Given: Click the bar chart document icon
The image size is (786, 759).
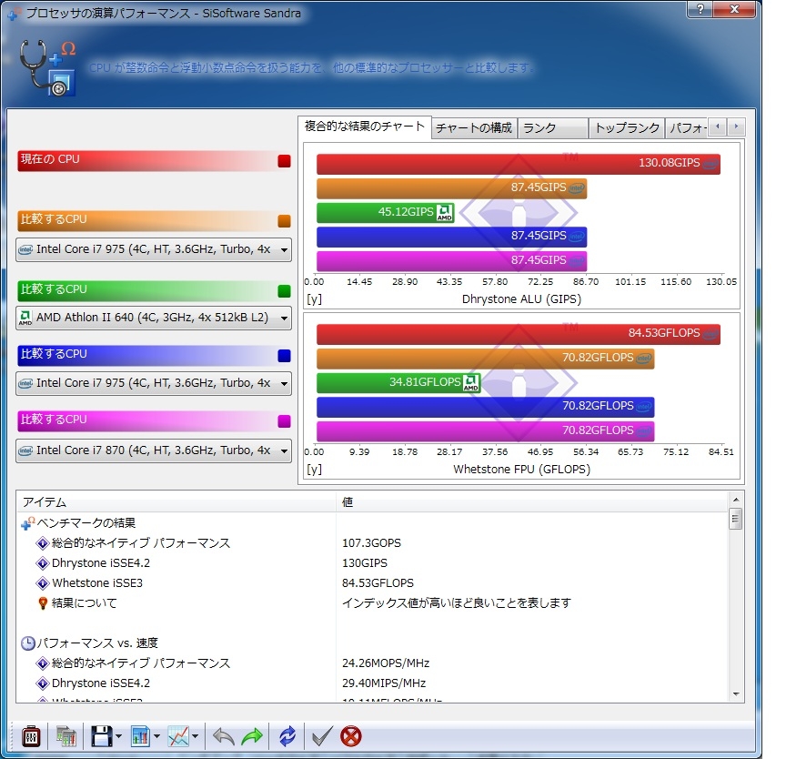Looking at the screenshot, I should click(x=140, y=736).
